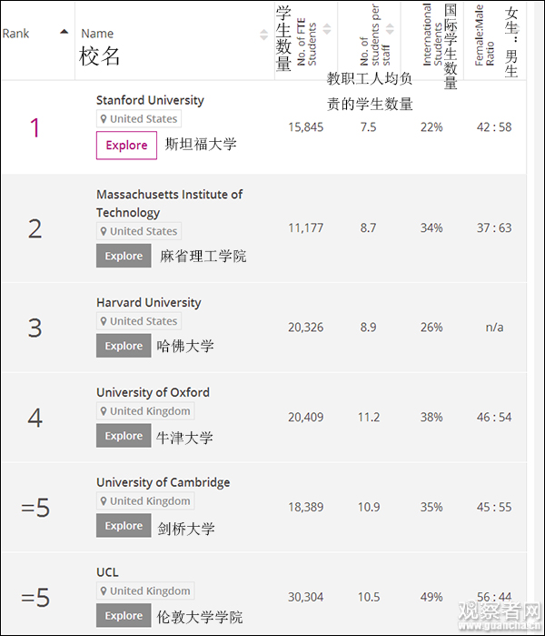Explore Stanford University
Screen dimensions: 545x636
click(x=126, y=146)
